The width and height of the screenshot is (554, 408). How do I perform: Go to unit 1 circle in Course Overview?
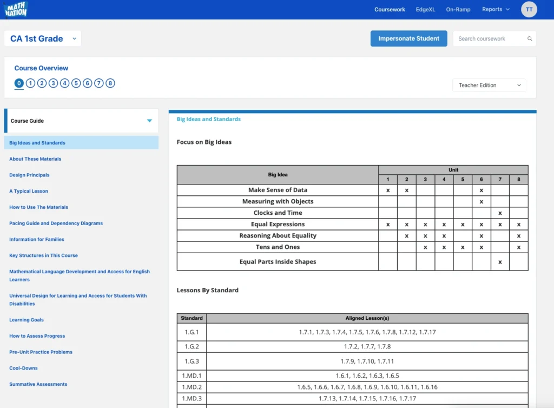click(x=30, y=83)
